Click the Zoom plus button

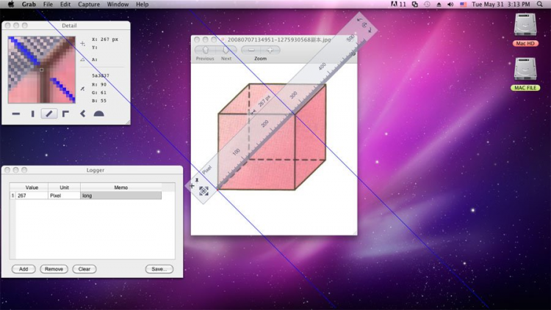270,50
